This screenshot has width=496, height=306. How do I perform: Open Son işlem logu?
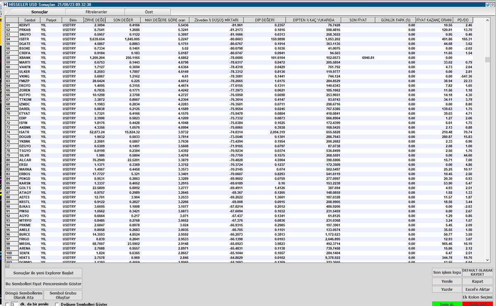pos(446,273)
